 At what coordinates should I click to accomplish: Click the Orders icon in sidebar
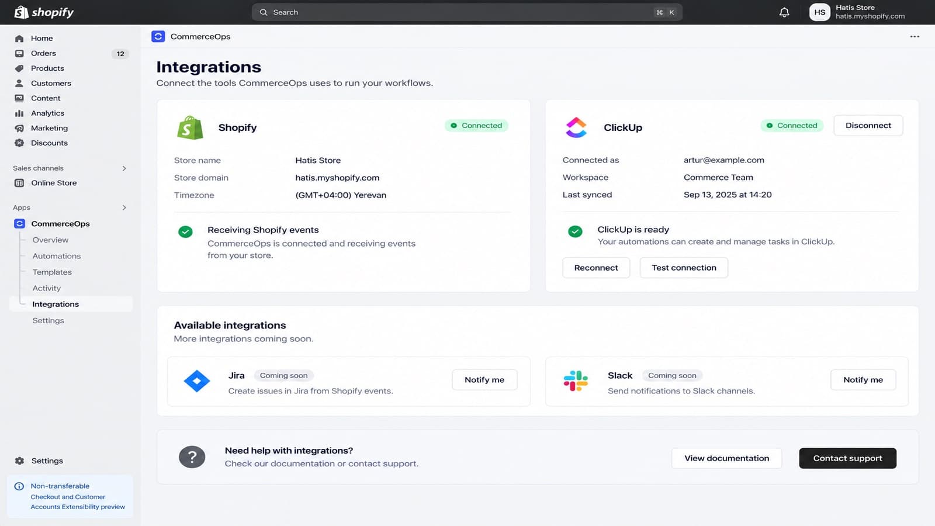[x=19, y=53]
